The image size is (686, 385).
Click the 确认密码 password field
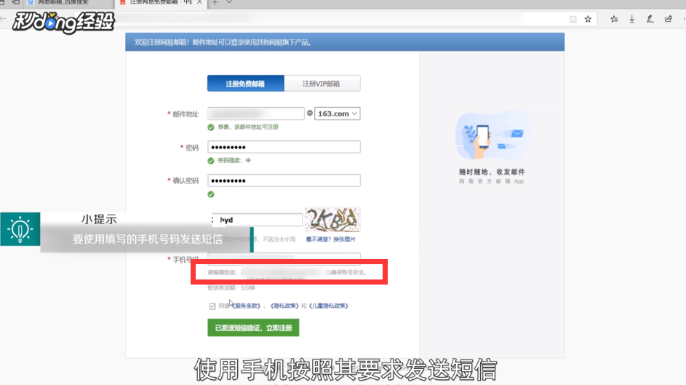tap(284, 180)
